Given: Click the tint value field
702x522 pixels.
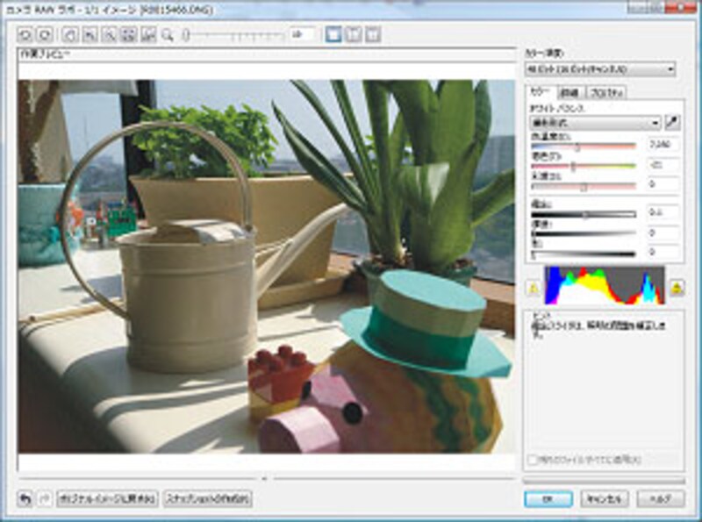Looking at the screenshot, I should (x=663, y=164).
